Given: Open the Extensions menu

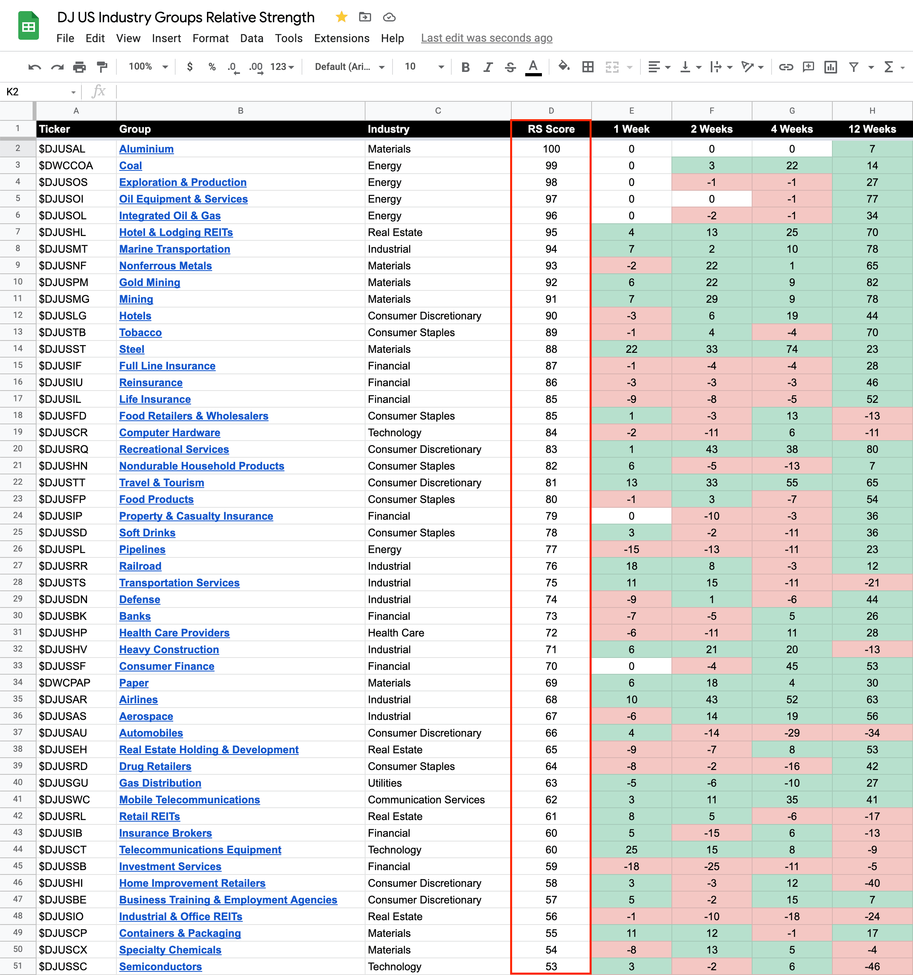Looking at the screenshot, I should pos(341,38).
